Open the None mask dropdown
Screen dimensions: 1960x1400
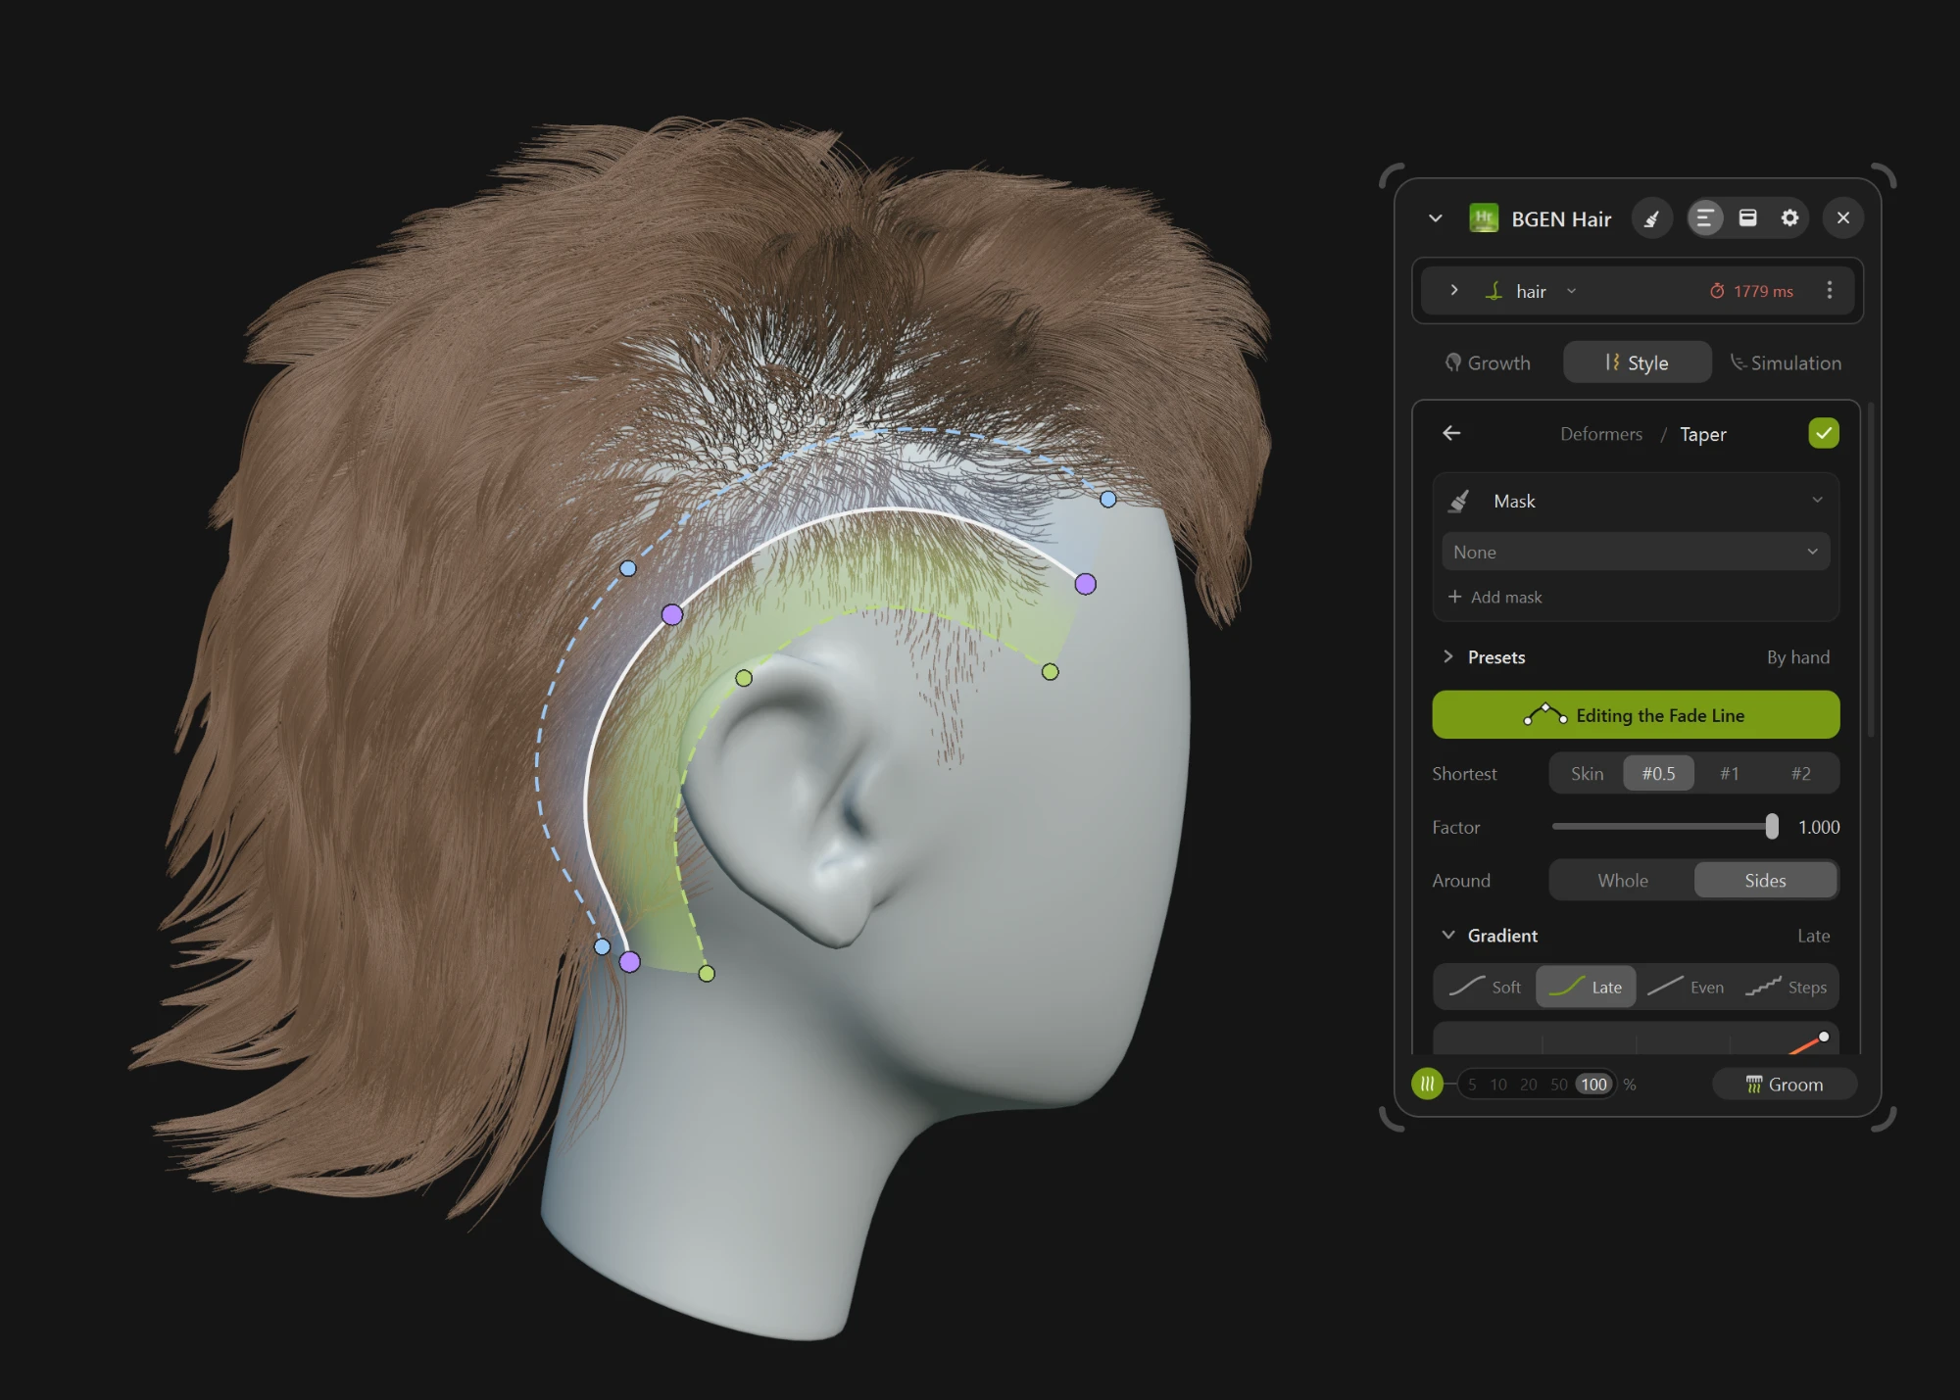pyautogui.click(x=1636, y=552)
